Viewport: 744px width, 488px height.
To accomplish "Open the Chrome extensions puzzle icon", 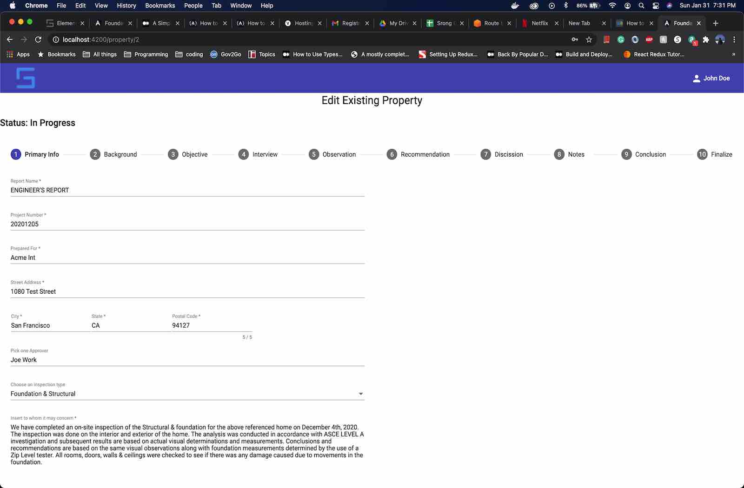I will click(x=706, y=40).
